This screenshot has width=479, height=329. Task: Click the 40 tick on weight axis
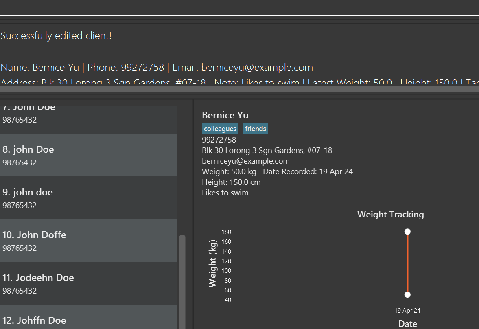click(228, 300)
